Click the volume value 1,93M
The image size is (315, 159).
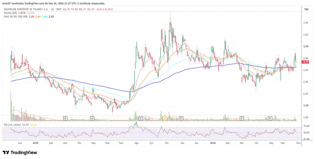pyautogui.click(x=22, y=13)
